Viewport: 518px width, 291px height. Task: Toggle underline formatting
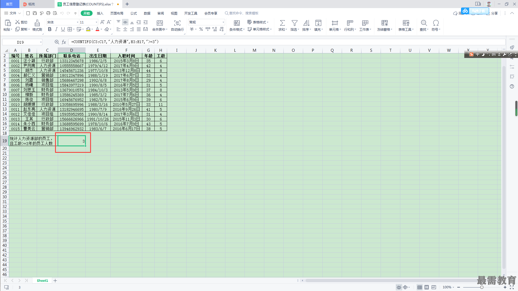point(63,29)
